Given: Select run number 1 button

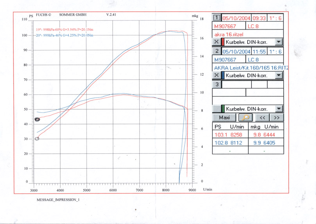Looking at the screenshot, I should [x=217, y=18].
